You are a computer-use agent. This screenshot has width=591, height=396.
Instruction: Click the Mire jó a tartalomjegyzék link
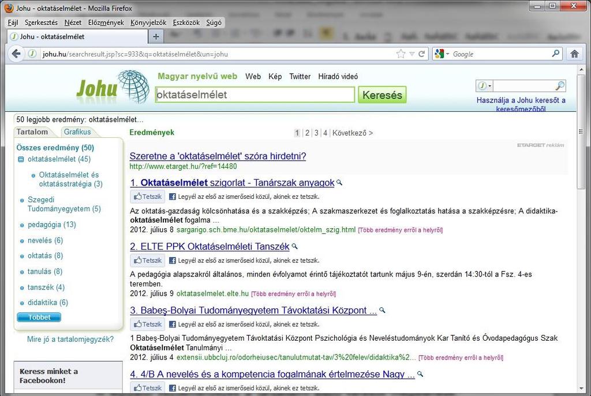click(x=70, y=339)
